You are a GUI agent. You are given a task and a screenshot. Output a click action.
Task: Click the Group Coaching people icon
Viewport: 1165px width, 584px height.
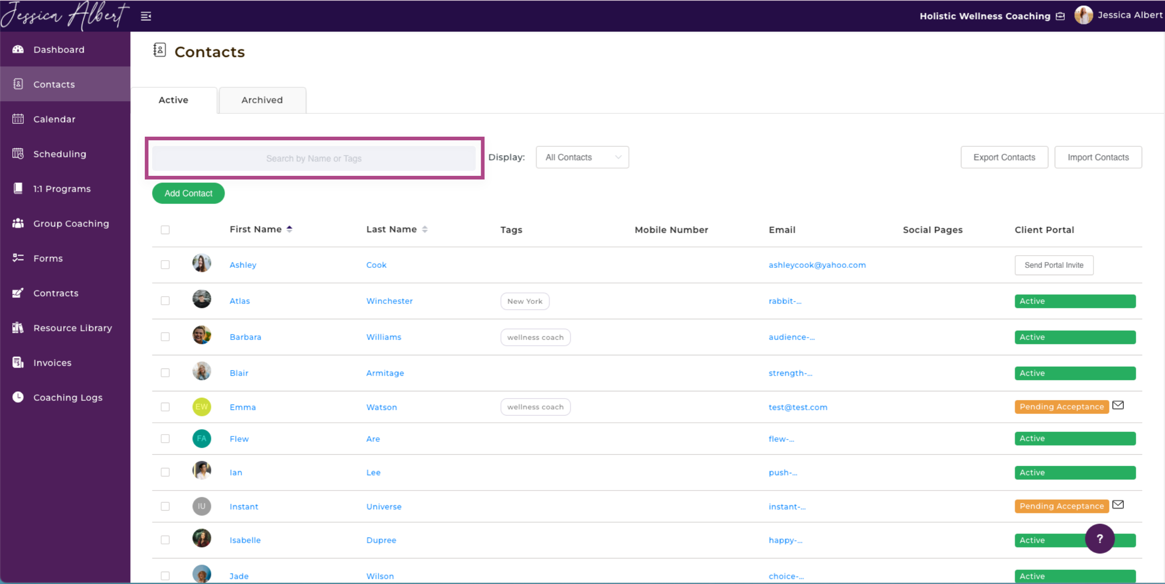[x=18, y=223]
